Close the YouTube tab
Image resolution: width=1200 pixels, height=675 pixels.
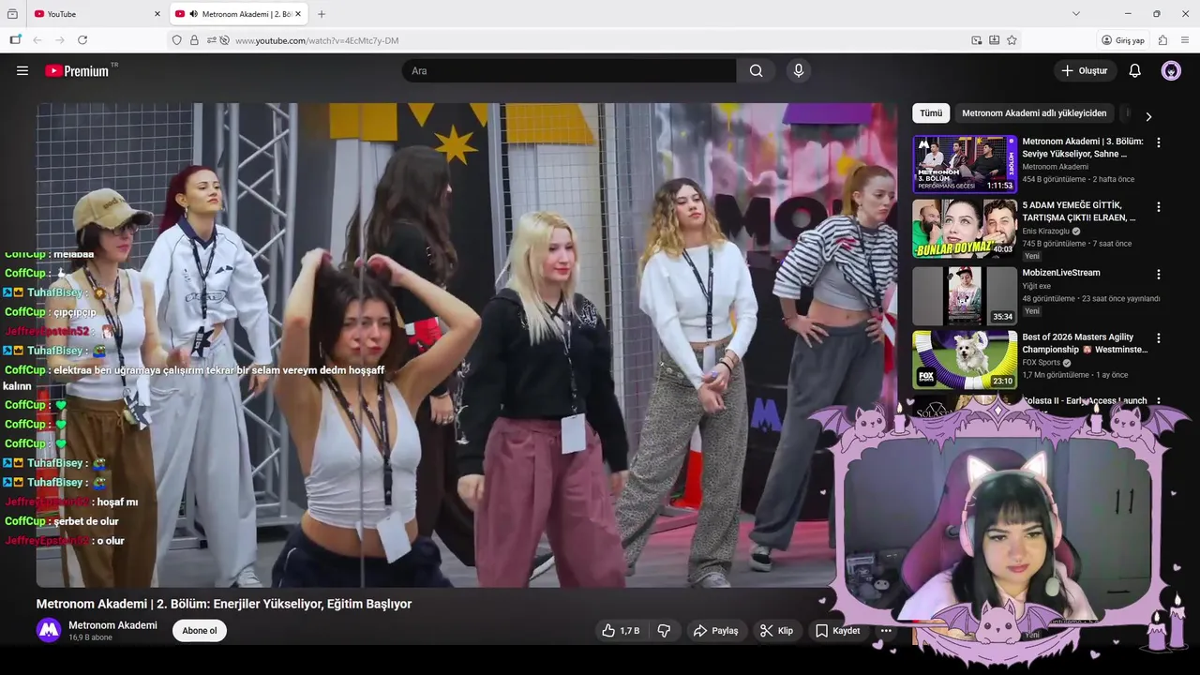pos(157,14)
